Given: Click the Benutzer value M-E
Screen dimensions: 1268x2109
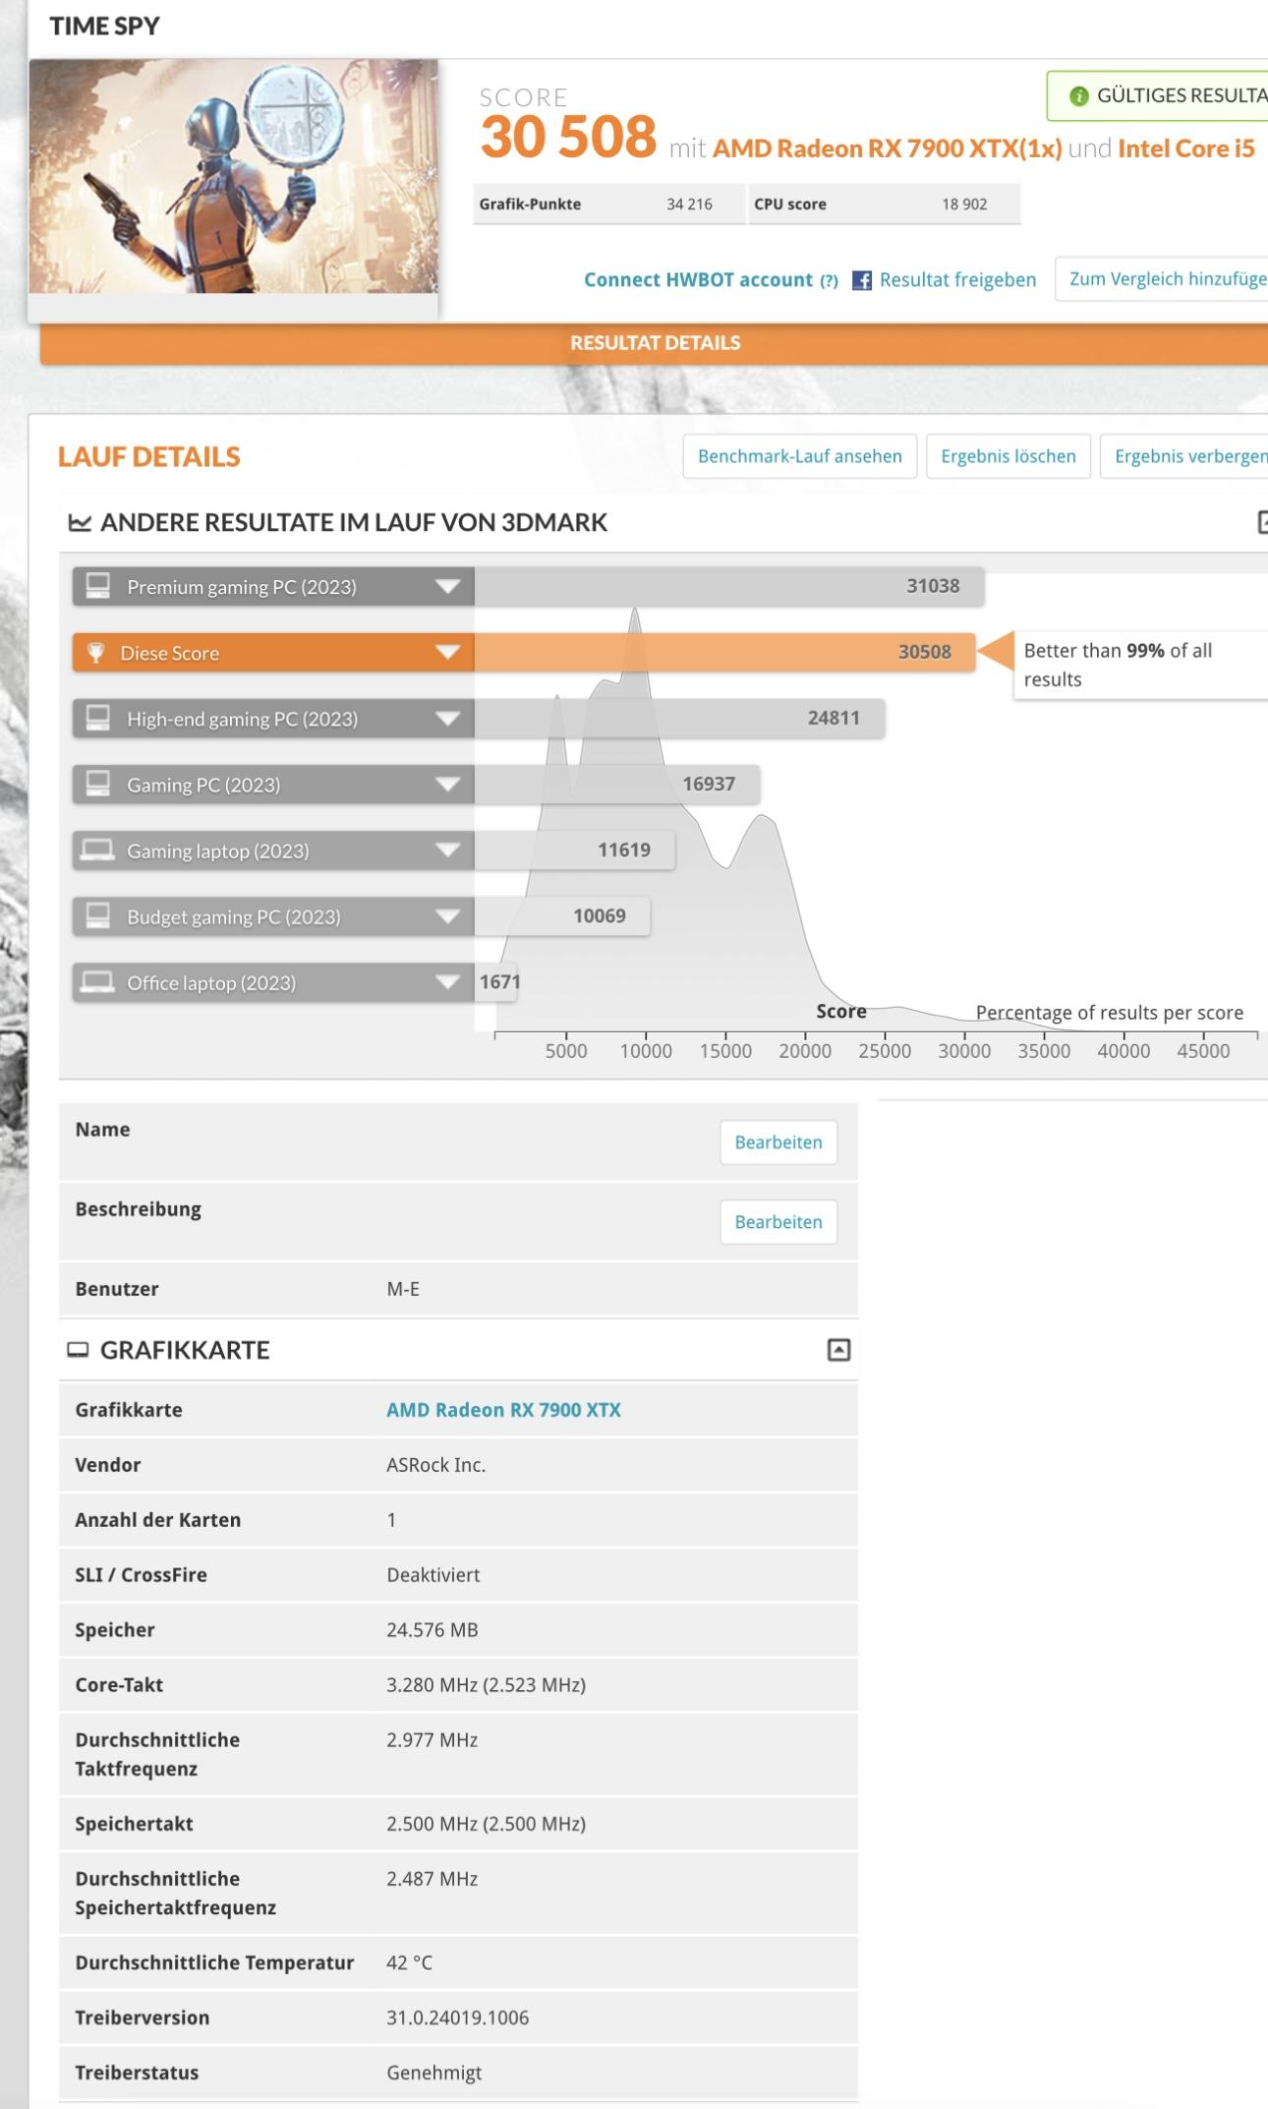Looking at the screenshot, I should click(x=403, y=1289).
